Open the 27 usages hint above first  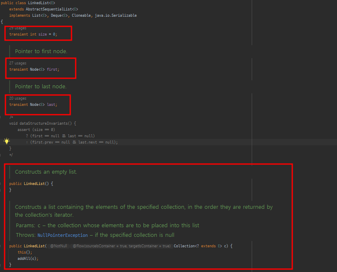[x=18, y=63]
